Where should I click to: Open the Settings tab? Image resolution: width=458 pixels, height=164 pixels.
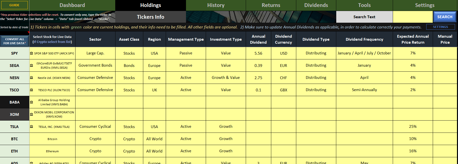click(x=425, y=5)
